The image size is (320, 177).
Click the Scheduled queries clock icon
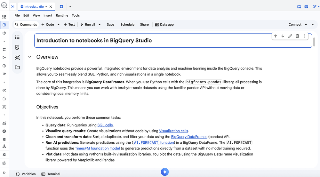click(4, 66)
